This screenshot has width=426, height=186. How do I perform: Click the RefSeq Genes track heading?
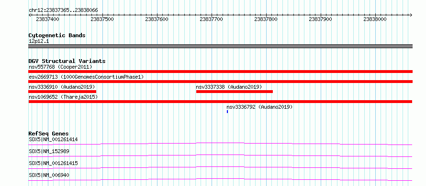[x=49, y=134]
